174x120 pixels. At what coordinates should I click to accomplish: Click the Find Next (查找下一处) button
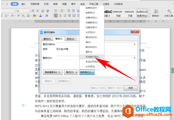click(115, 88)
